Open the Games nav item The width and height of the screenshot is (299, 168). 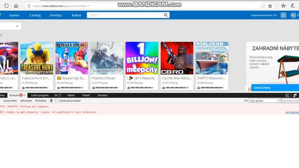click(14, 15)
